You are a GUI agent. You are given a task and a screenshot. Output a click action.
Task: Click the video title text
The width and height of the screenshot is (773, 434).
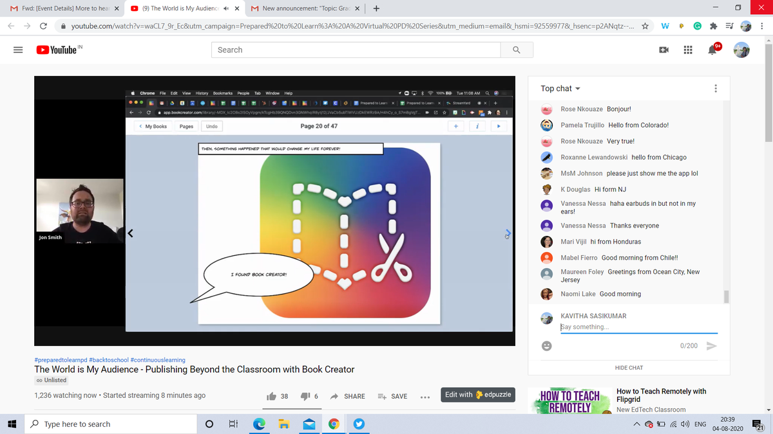pos(194,370)
